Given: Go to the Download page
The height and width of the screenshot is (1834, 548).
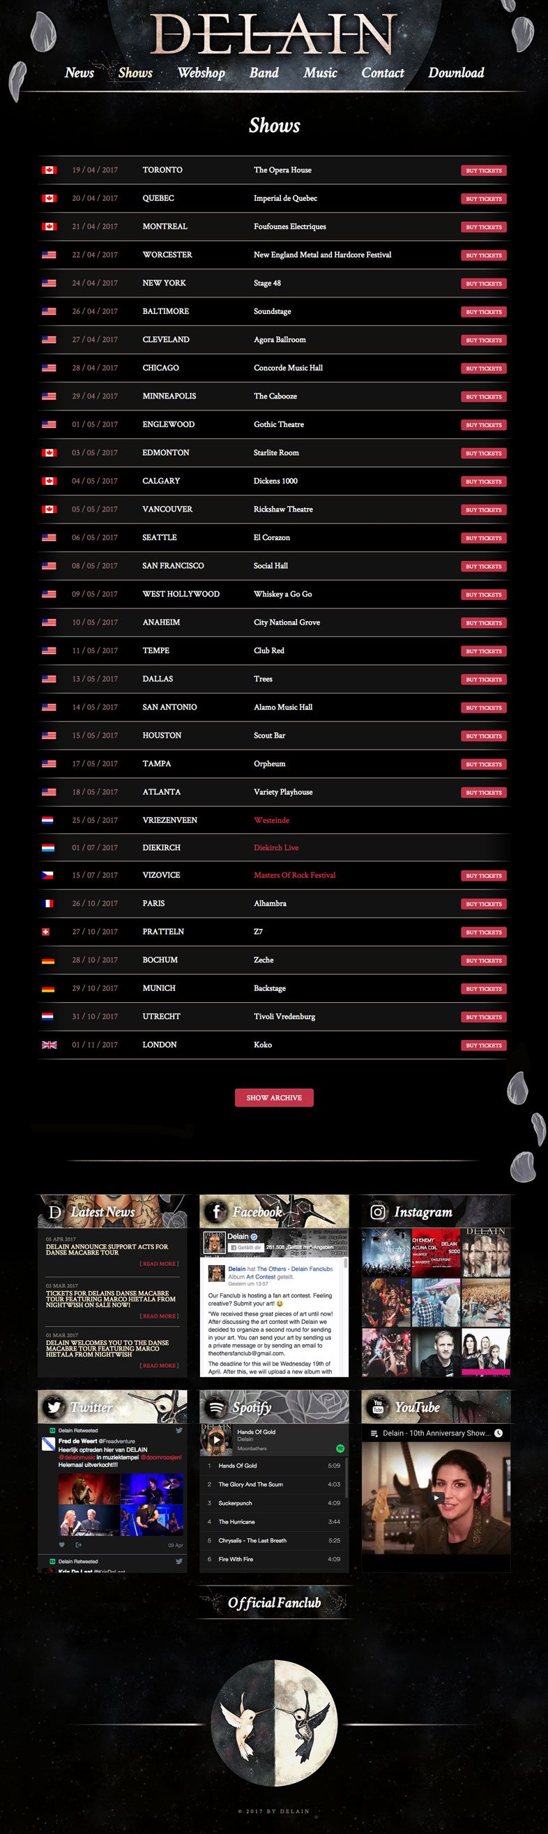Looking at the screenshot, I should pyautogui.click(x=455, y=73).
